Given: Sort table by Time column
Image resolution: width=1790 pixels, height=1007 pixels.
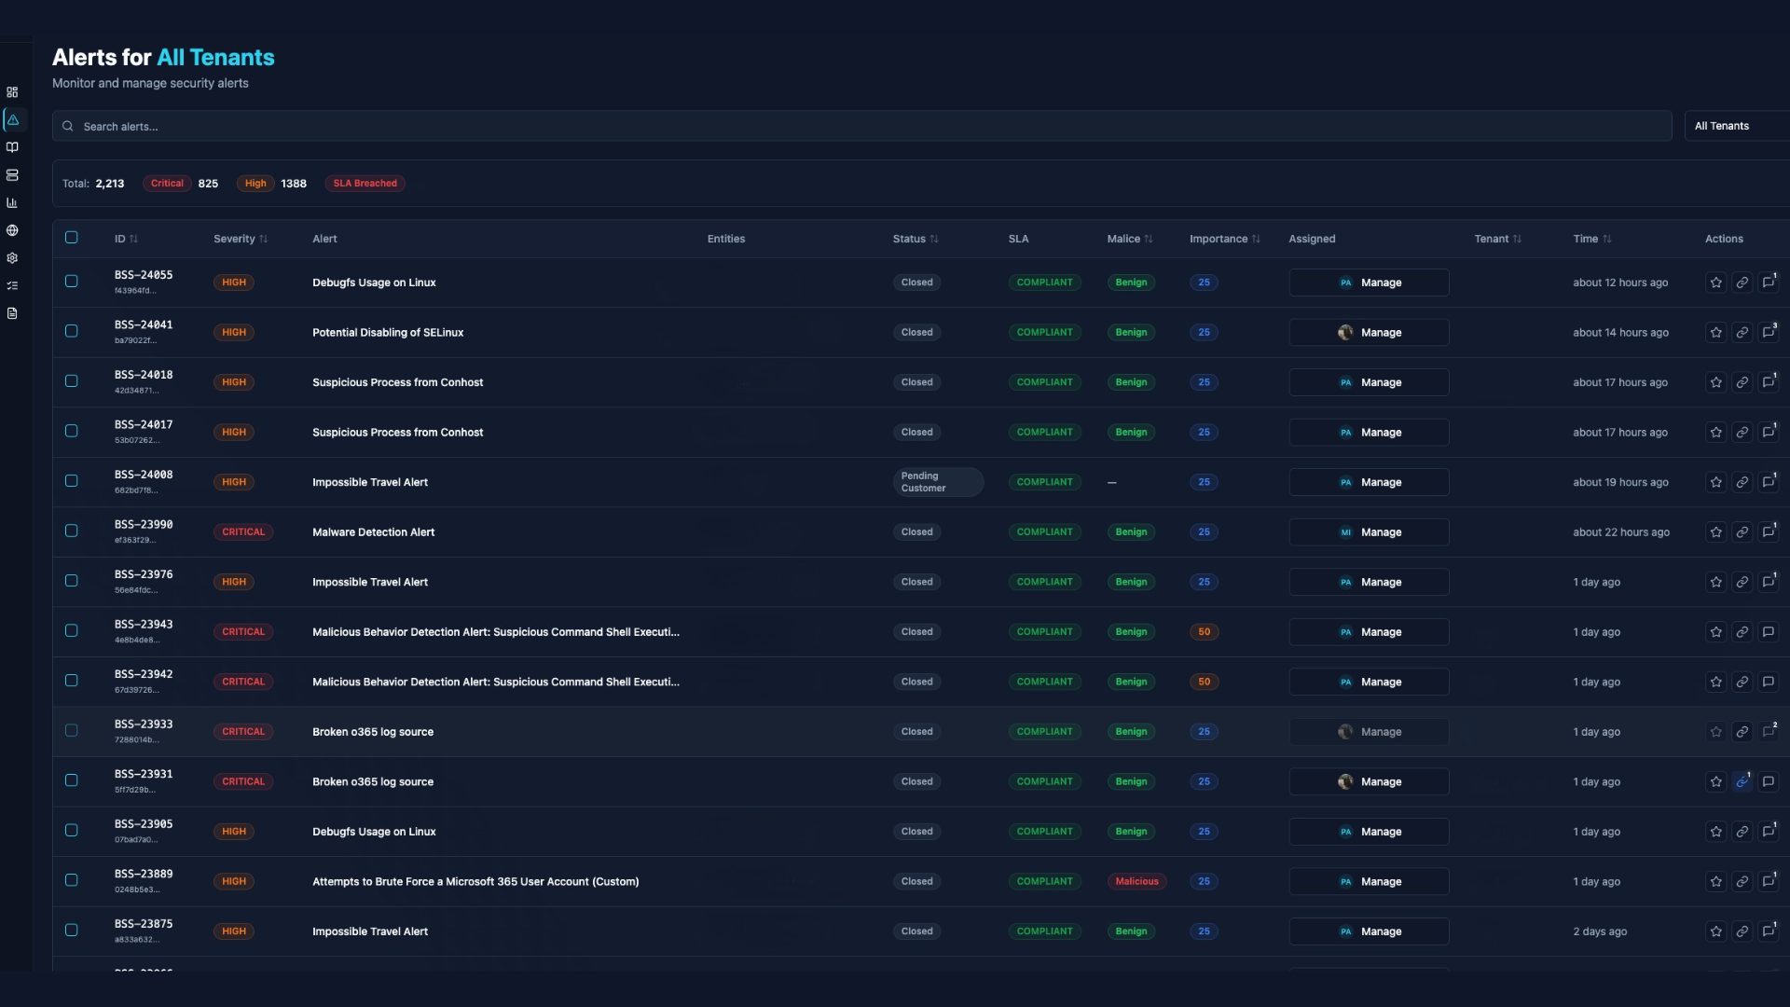Looking at the screenshot, I should [1592, 240].
